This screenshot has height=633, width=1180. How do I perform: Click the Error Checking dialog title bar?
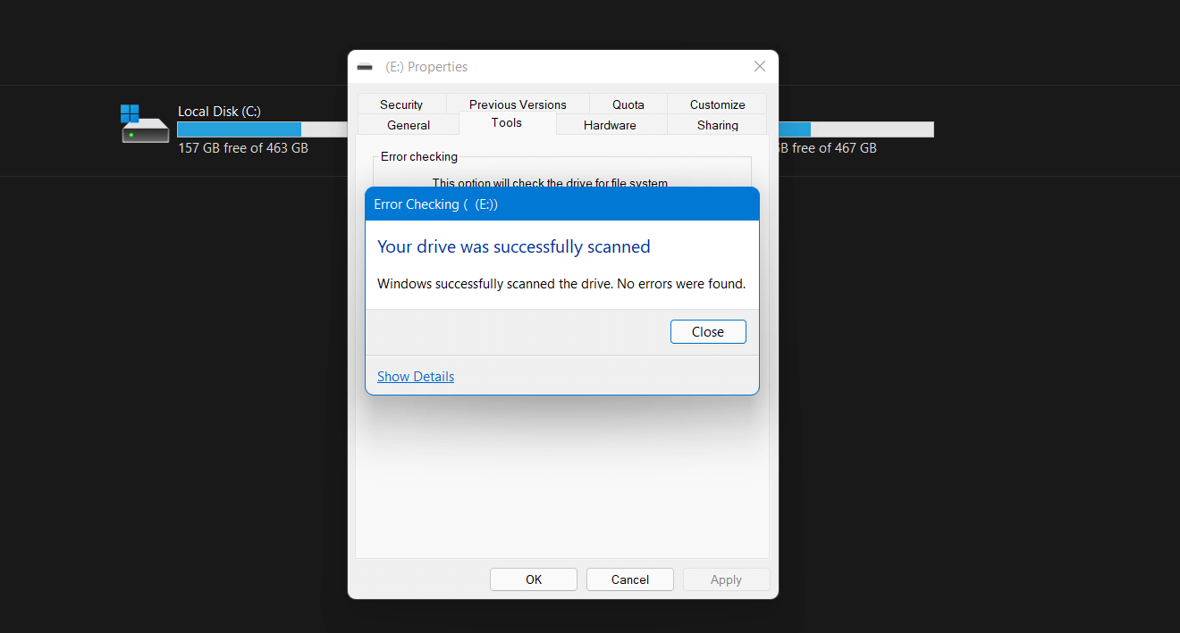tap(562, 204)
